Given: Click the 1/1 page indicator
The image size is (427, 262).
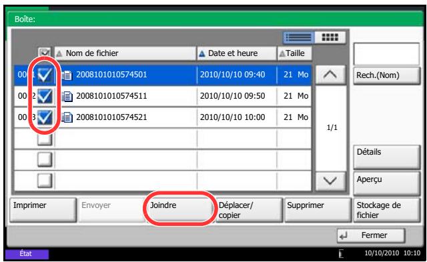Looking at the screenshot, I should [332, 127].
